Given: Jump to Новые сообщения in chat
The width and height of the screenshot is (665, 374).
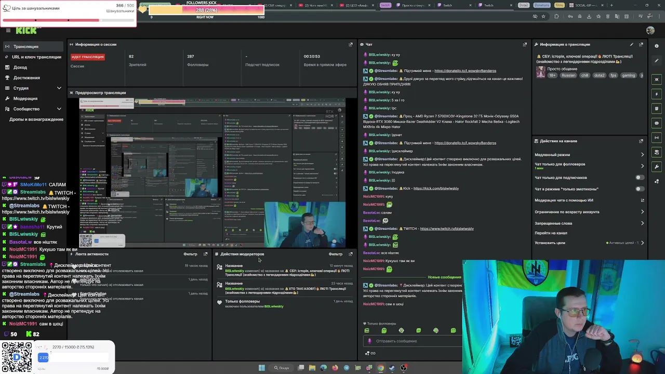Looking at the screenshot, I should click(444, 277).
